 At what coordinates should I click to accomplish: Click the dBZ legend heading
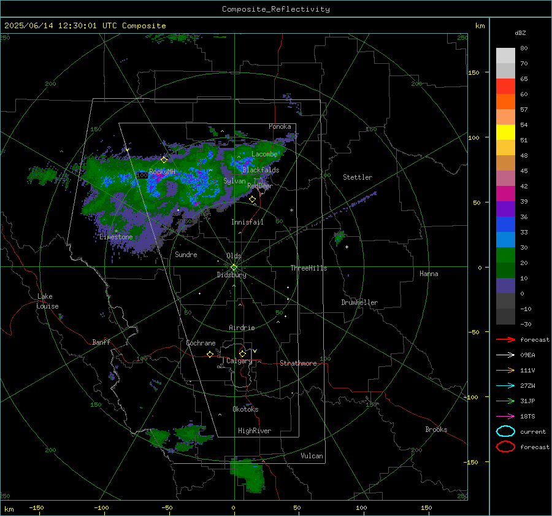pyautogui.click(x=520, y=33)
